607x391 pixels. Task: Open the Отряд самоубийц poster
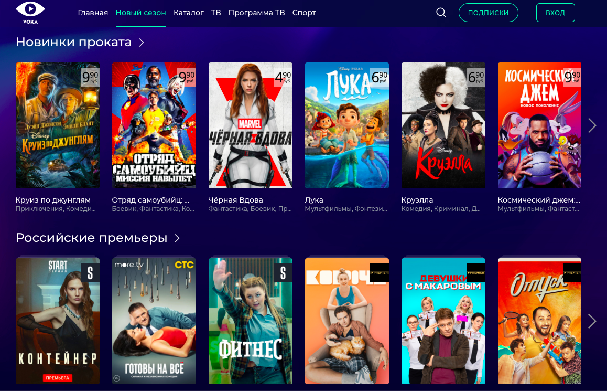click(x=154, y=125)
